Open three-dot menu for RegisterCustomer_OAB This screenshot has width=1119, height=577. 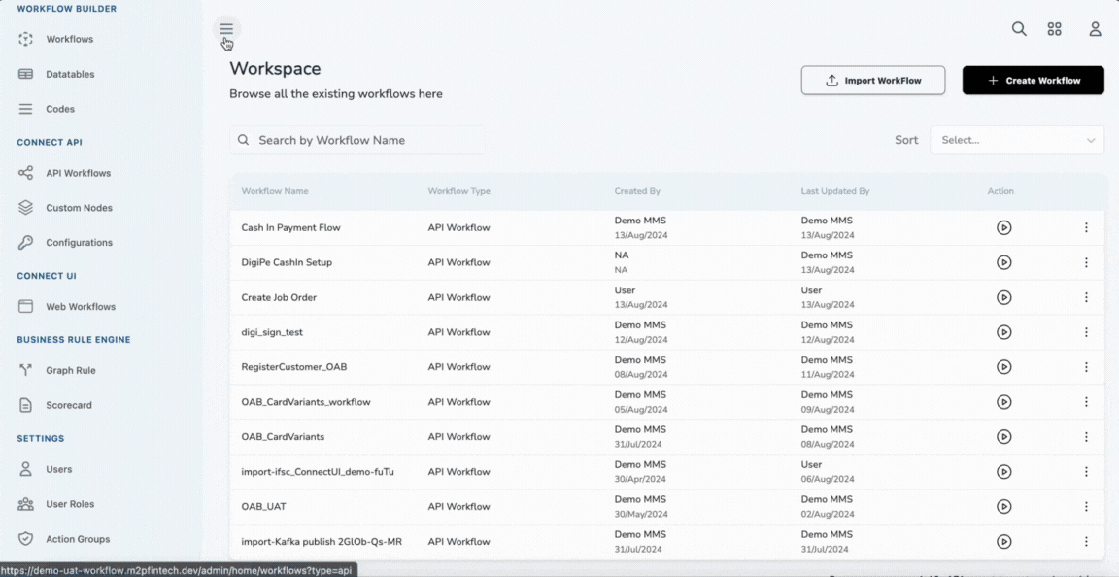(x=1086, y=367)
